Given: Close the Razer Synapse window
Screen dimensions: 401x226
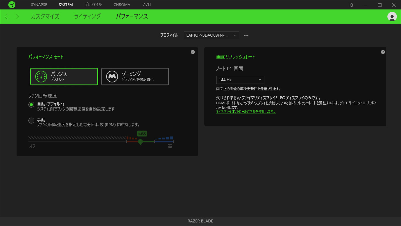Looking at the screenshot, I should [394, 5].
